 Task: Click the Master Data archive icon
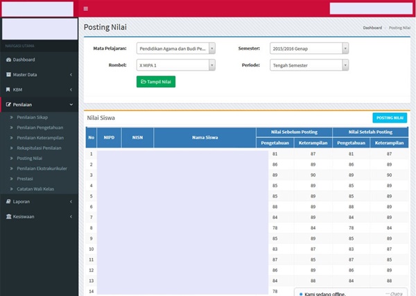coord(8,75)
